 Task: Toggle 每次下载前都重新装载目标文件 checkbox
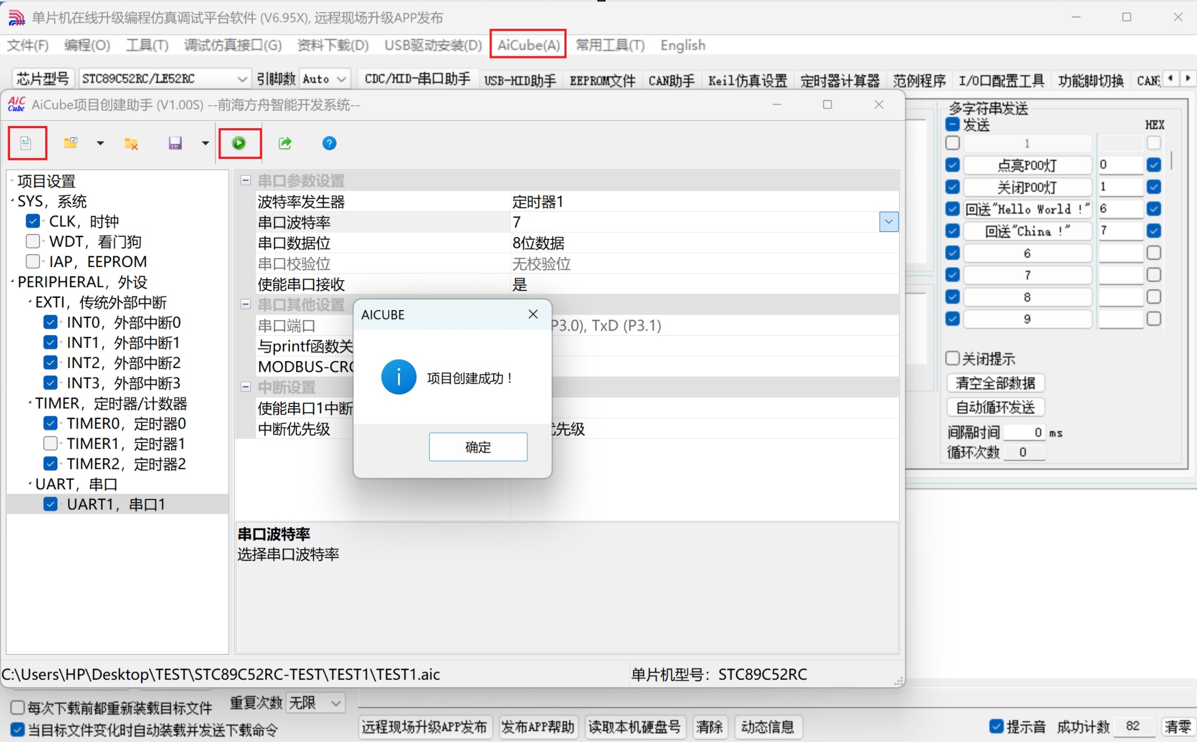tap(18, 707)
